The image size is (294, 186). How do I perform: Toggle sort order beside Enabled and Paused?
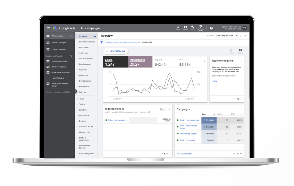coord(71,56)
